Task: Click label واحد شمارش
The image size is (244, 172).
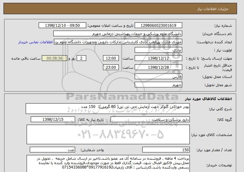Action: [92, 150]
